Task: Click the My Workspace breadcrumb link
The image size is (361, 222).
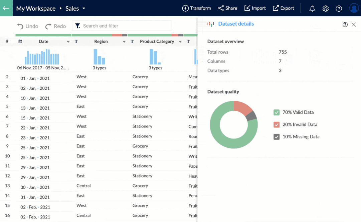Action: tap(36, 9)
